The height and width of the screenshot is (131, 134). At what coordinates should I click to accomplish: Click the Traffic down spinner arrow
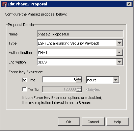pyautogui.click(x=79, y=90)
